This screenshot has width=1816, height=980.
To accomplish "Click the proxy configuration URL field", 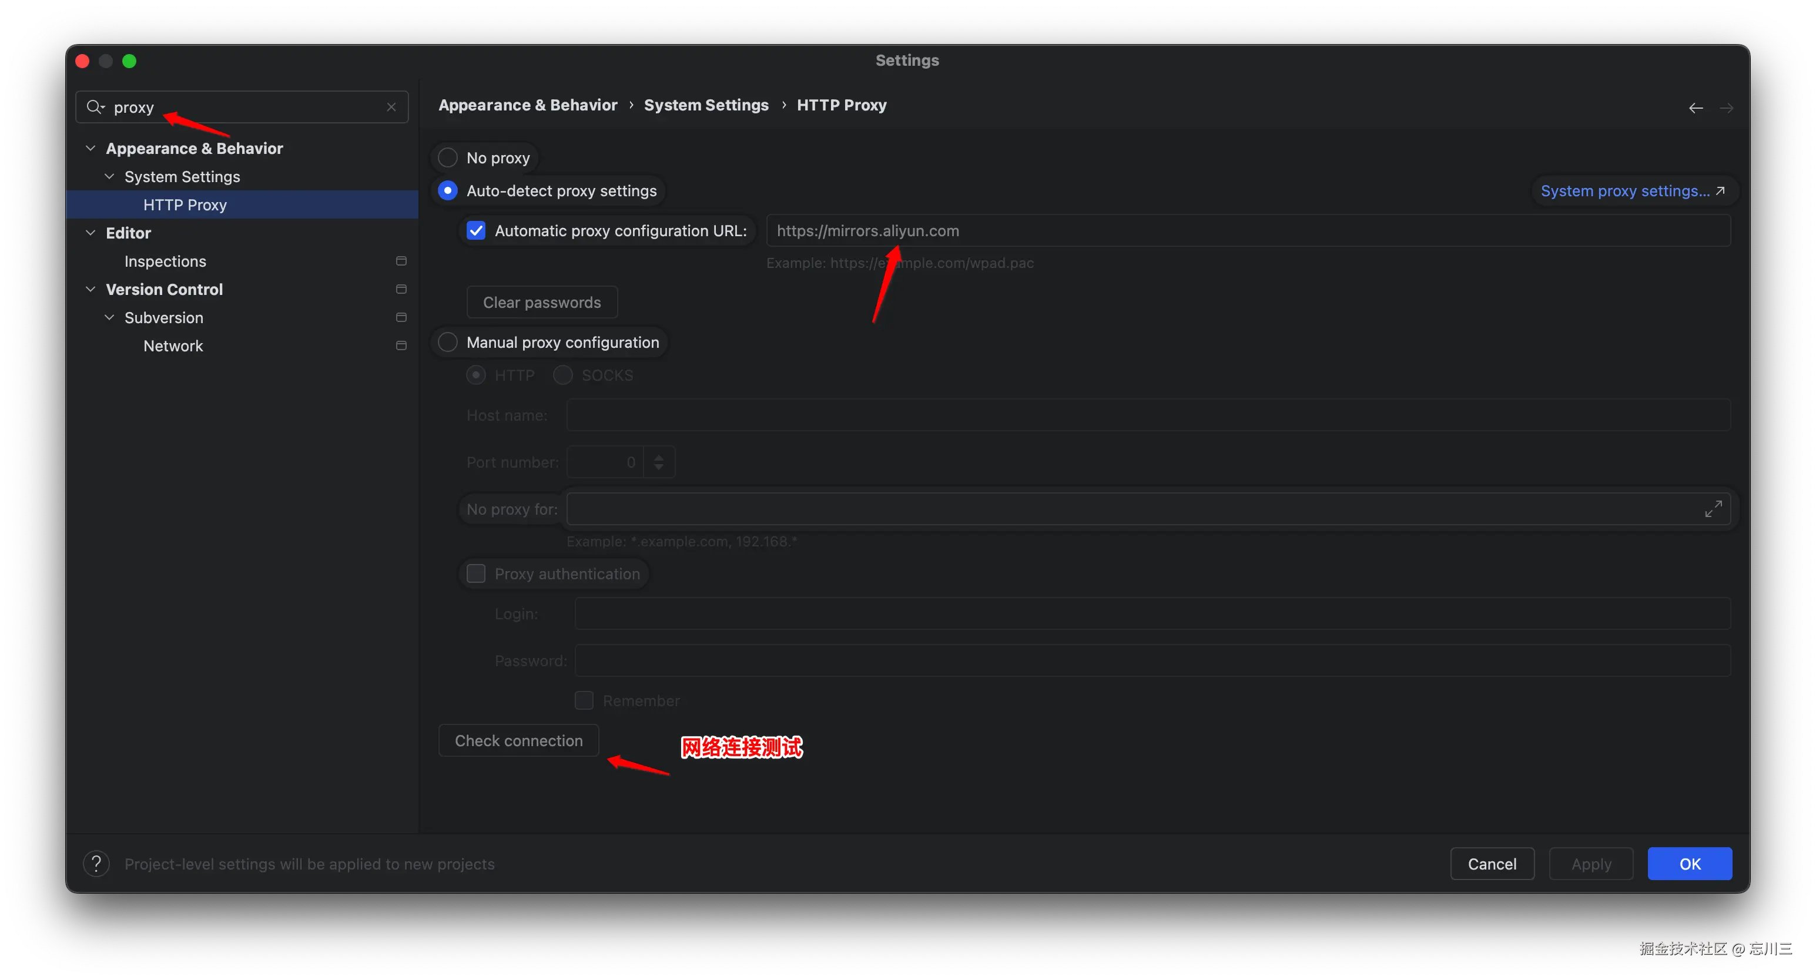I will 1248,231.
